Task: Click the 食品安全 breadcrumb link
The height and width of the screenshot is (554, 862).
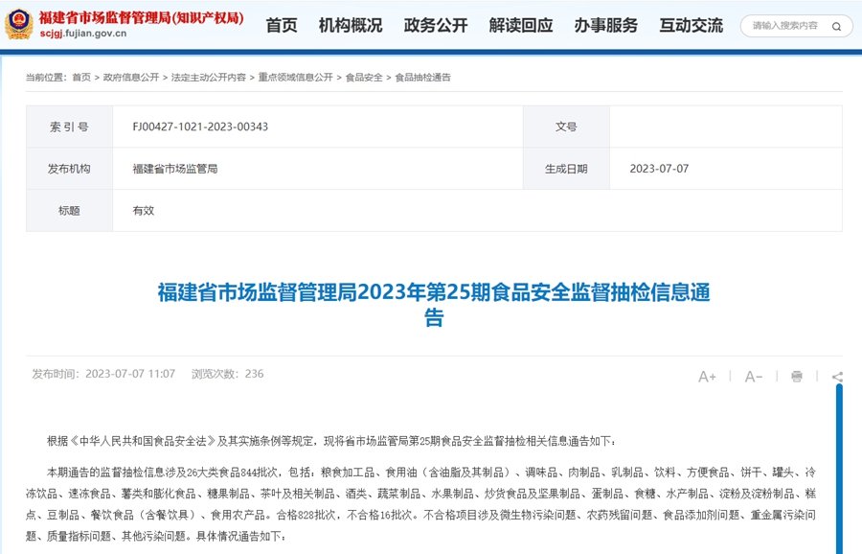Action: click(x=365, y=80)
